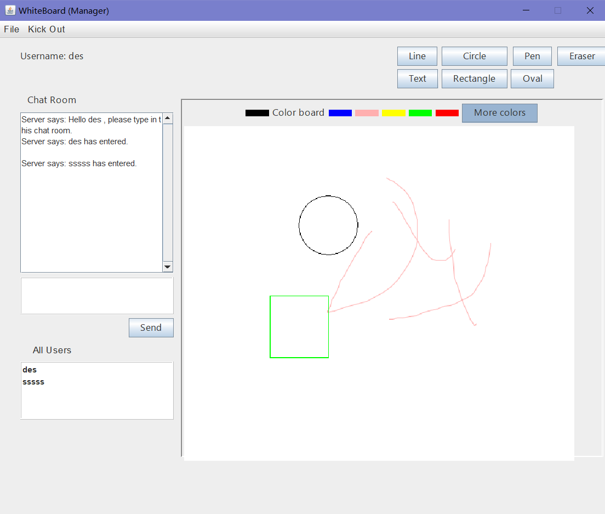Pick the black color swatch
This screenshot has width=605, height=514.
(x=257, y=113)
